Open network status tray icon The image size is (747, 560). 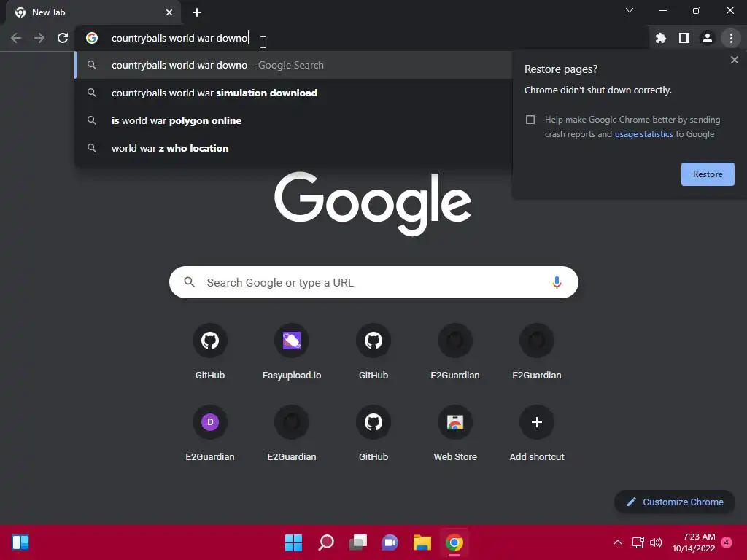point(638,542)
